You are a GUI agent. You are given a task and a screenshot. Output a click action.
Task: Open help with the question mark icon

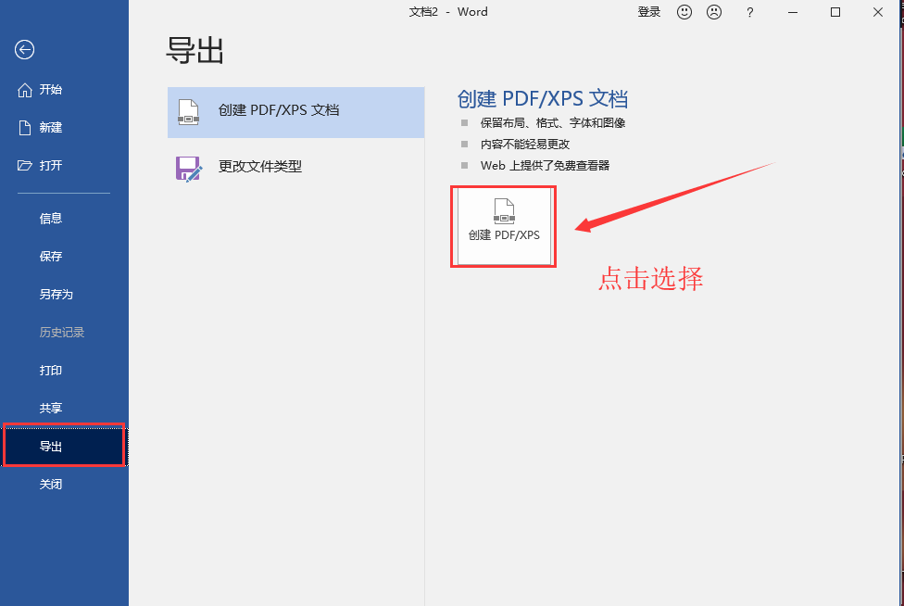tap(749, 12)
